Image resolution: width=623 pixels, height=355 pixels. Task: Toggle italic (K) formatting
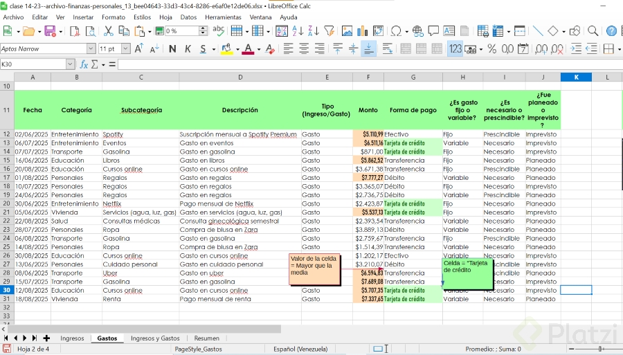[188, 49]
